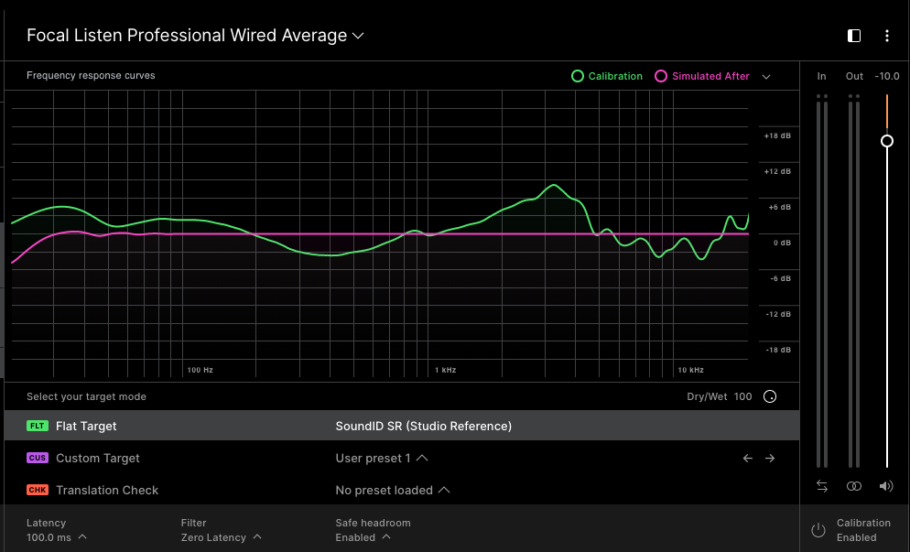The width and height of the screenshot is (910, 552).
Task: Expand the curve legend options chevron
Action: 766,77
